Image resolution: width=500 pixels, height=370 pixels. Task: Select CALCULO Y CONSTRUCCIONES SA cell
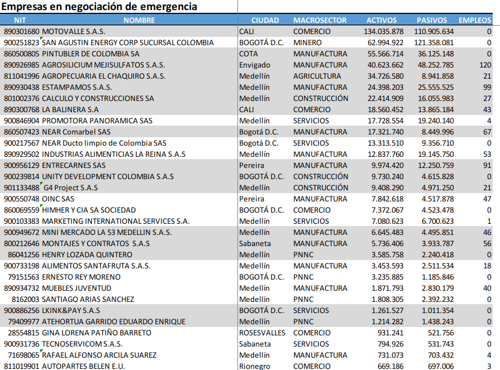click(x=98, y=98)
